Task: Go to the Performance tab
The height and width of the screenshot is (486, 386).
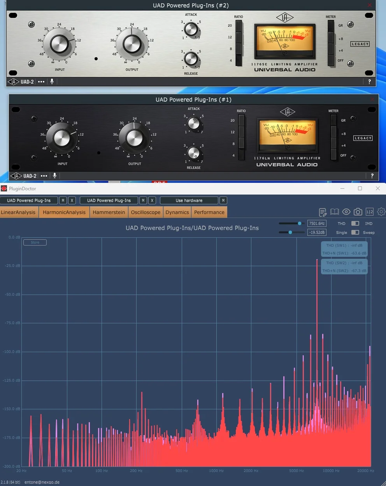Action: point(209,212)
